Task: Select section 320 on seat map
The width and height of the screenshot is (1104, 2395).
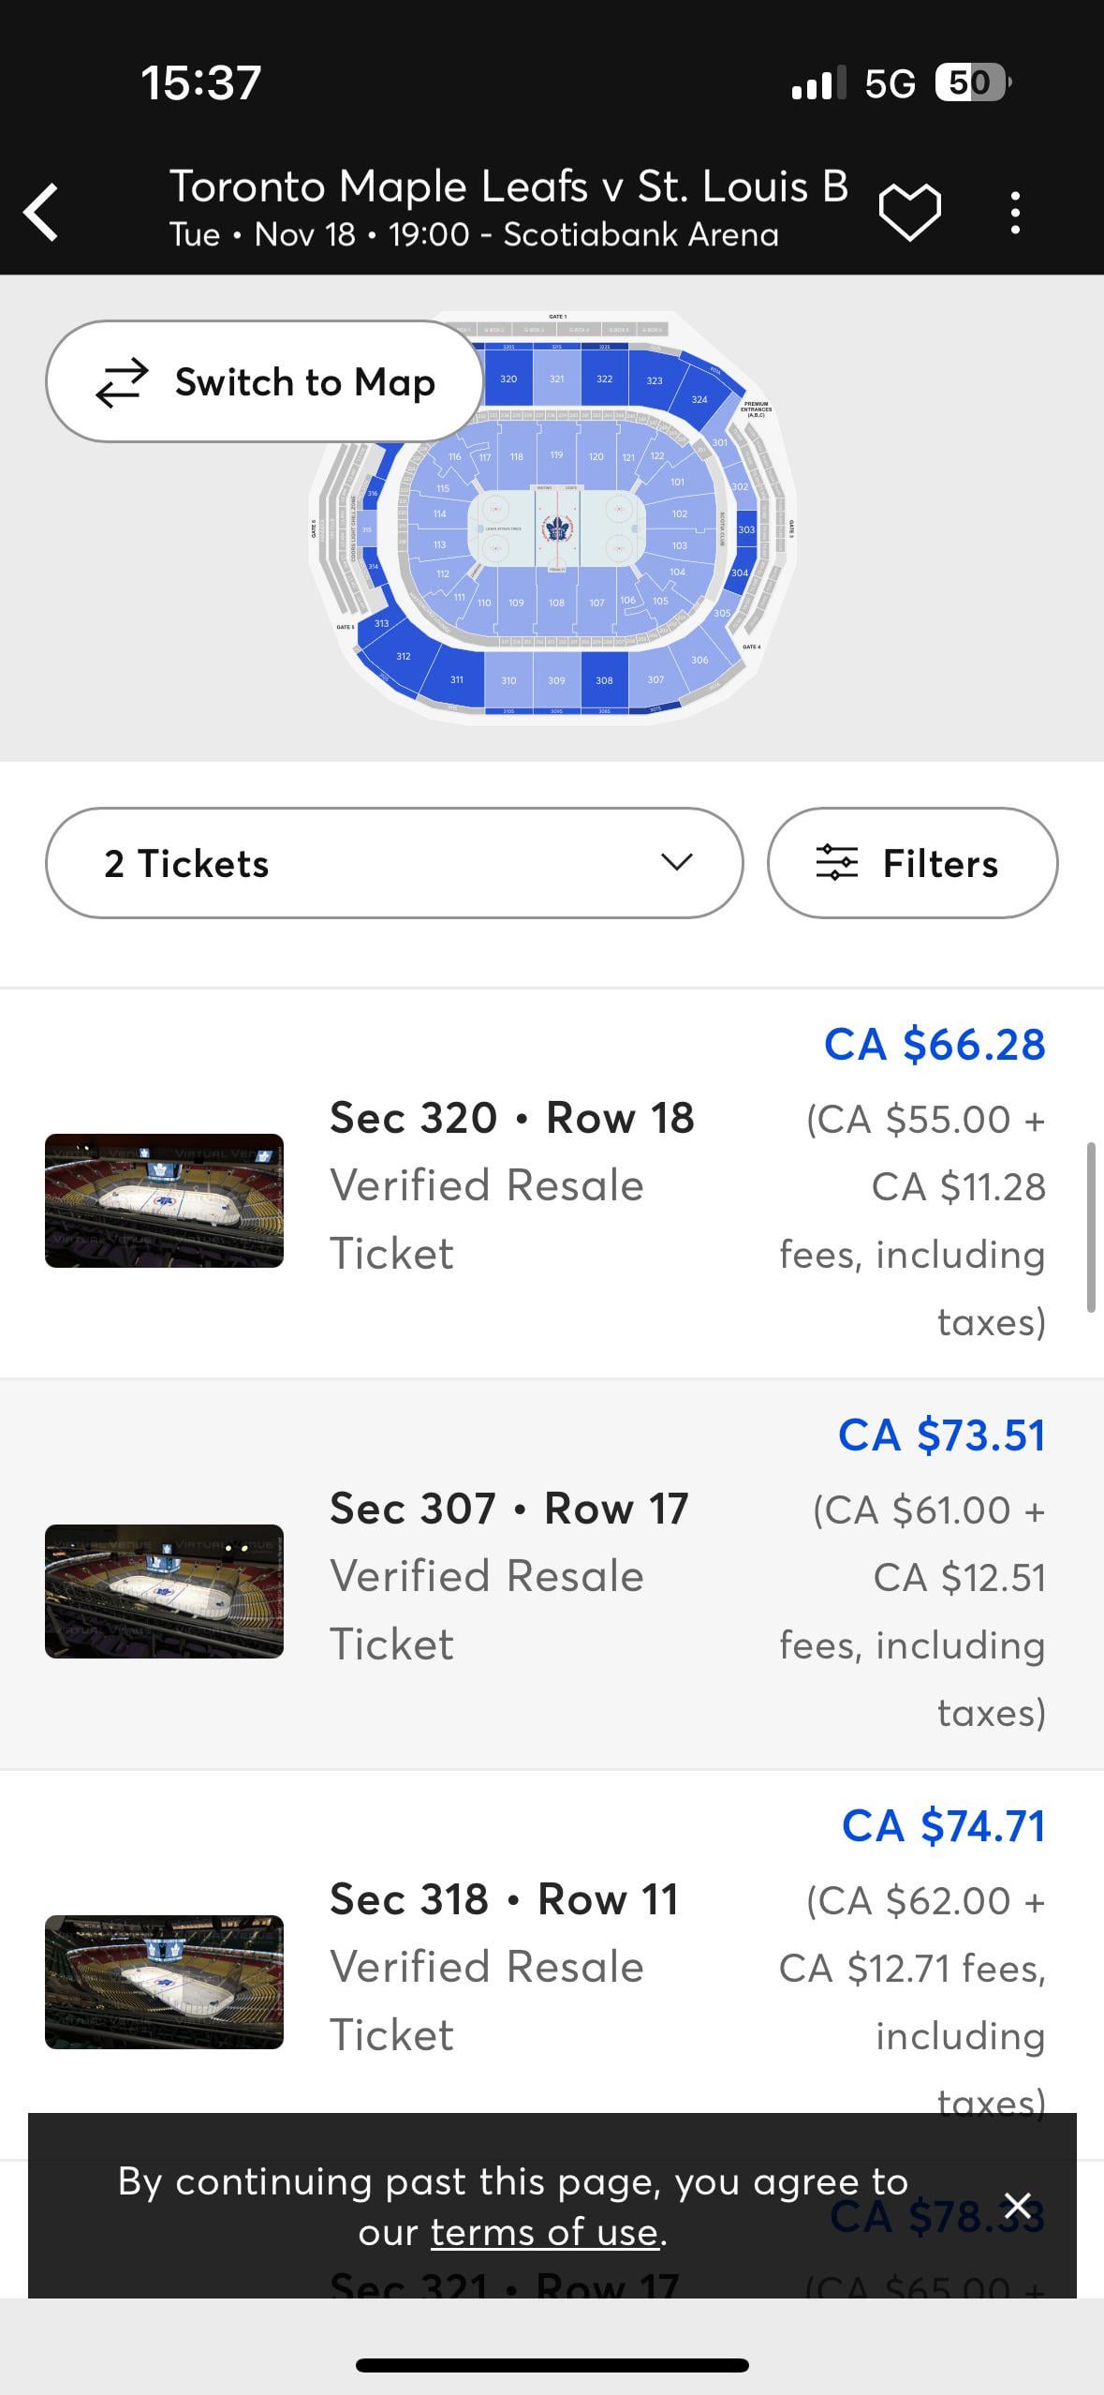Action: coord(508,379)
